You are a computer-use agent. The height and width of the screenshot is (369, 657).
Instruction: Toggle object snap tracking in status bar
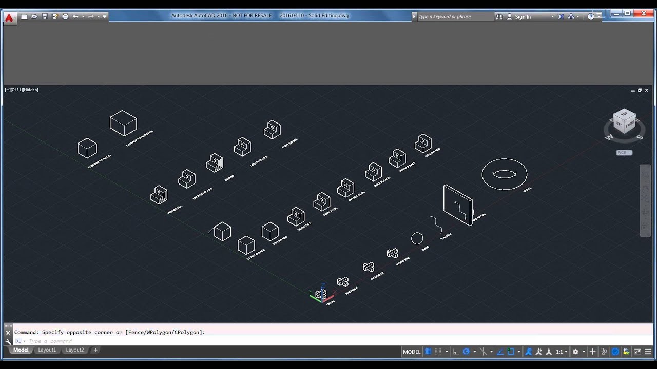point(500,352)
